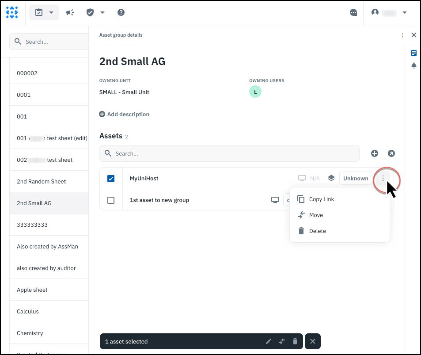
Task: Click Add description
Action: click(x=124, y=114)
